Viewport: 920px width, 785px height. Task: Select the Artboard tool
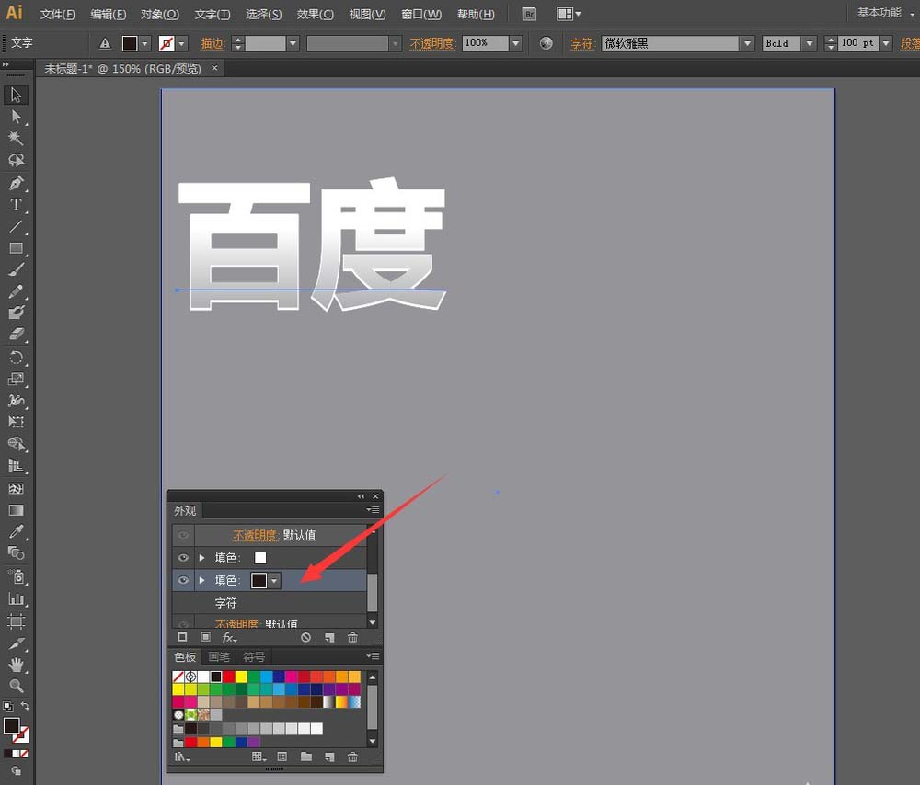coord(16,620)
